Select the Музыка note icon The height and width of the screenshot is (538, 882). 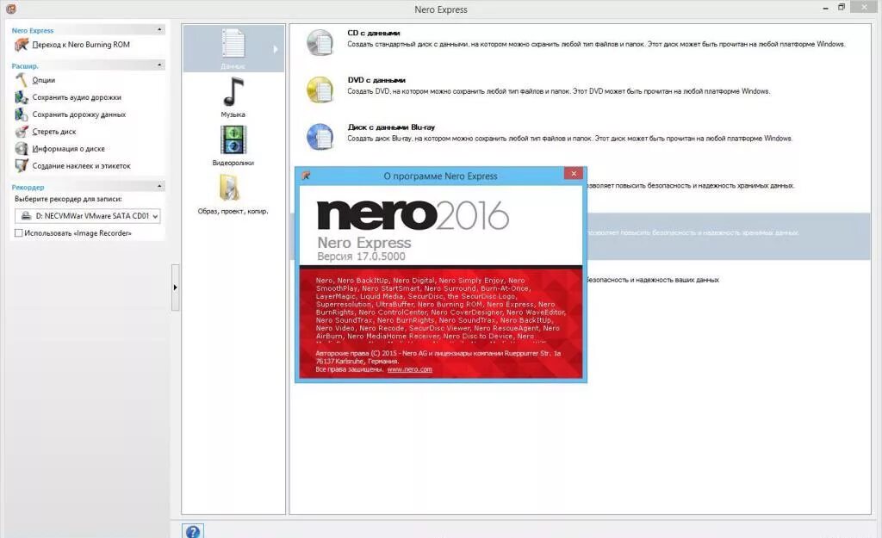point(233,91)
